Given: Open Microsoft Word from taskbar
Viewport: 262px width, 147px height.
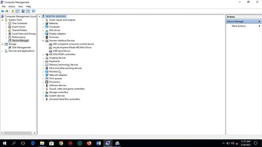Looking at the screenshot, I should point(98,143).
